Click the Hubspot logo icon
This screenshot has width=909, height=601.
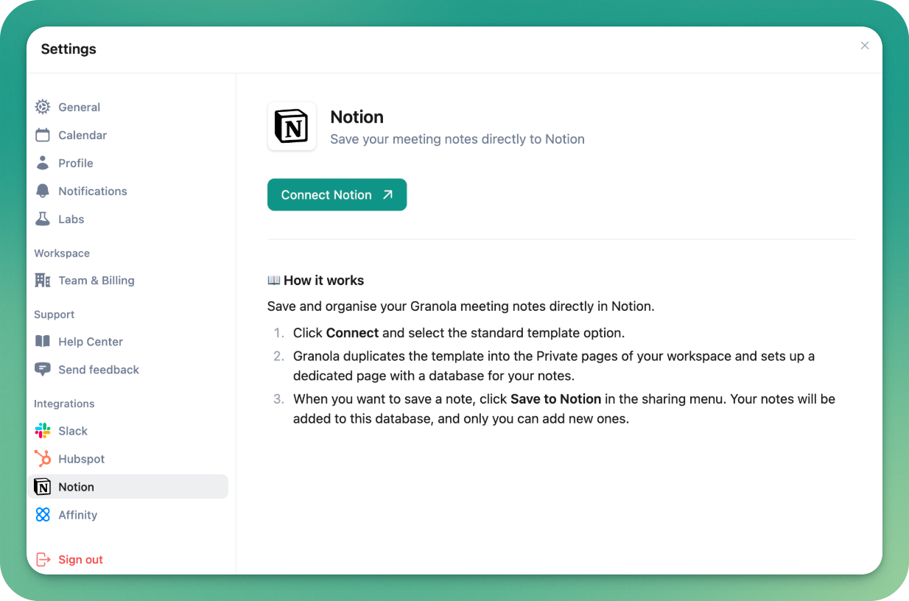tap(43, 458)
